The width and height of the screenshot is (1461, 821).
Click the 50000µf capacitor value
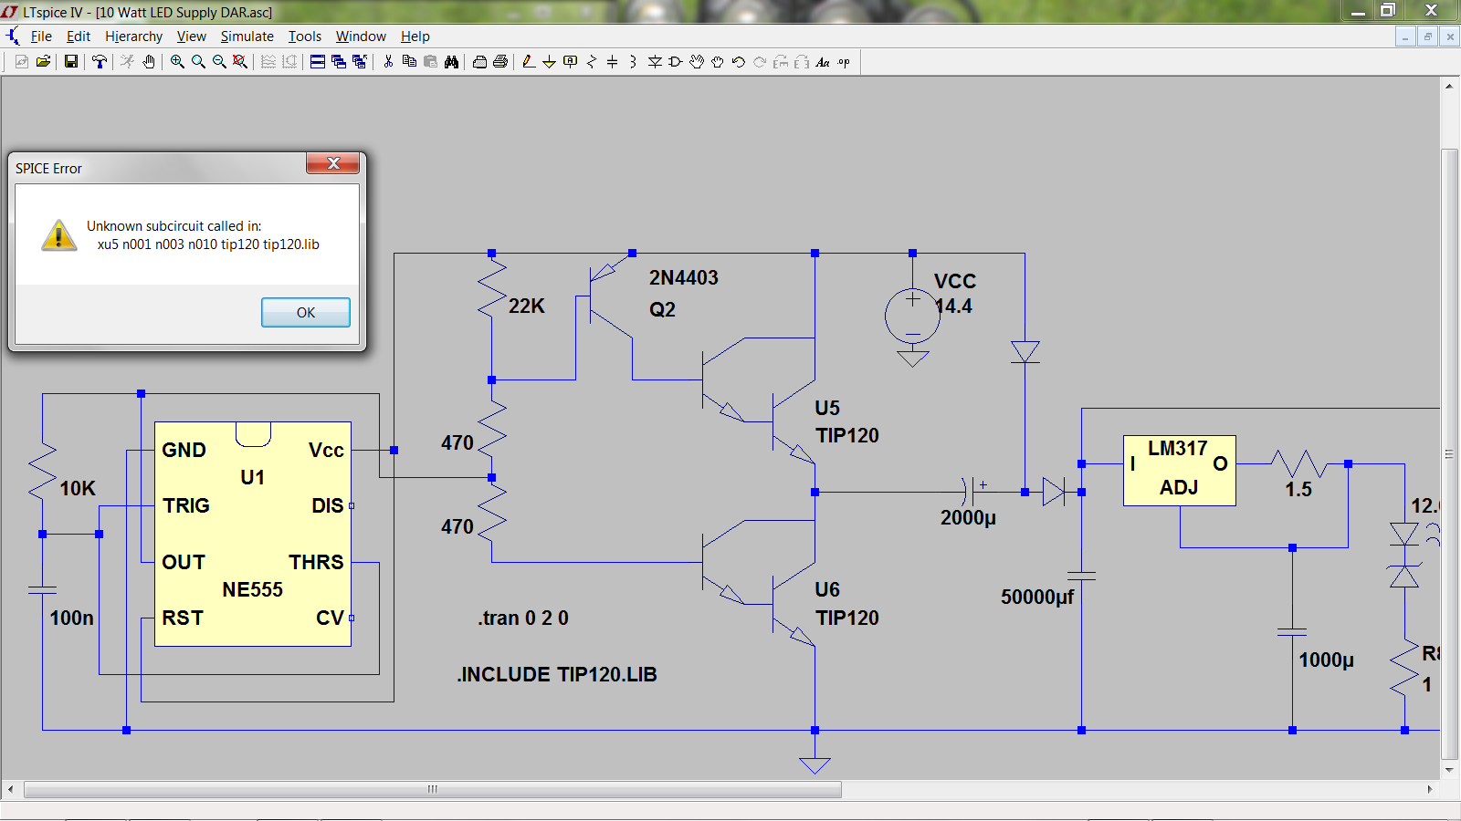(x=1037, y=597)
